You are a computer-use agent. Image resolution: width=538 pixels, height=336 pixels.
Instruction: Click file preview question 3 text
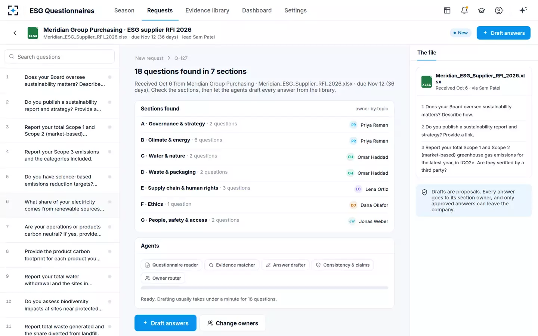[473, 159]
